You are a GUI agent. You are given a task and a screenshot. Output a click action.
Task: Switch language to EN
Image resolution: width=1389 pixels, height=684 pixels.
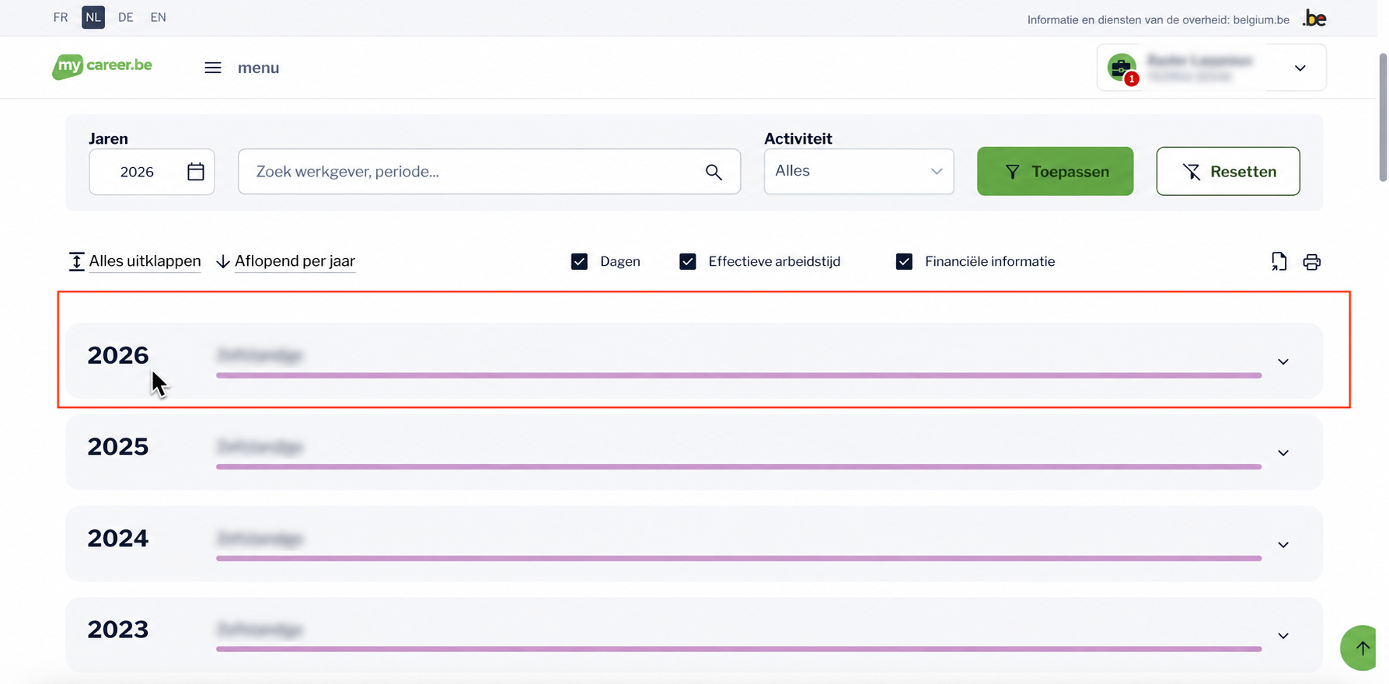(x=159, y=17)
